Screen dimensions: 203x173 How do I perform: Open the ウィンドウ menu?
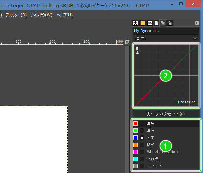(x=41, y=15)
